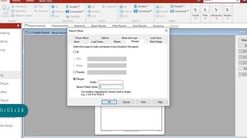
Task: Open List in Nodes group
Action: [x=91, y=16]
